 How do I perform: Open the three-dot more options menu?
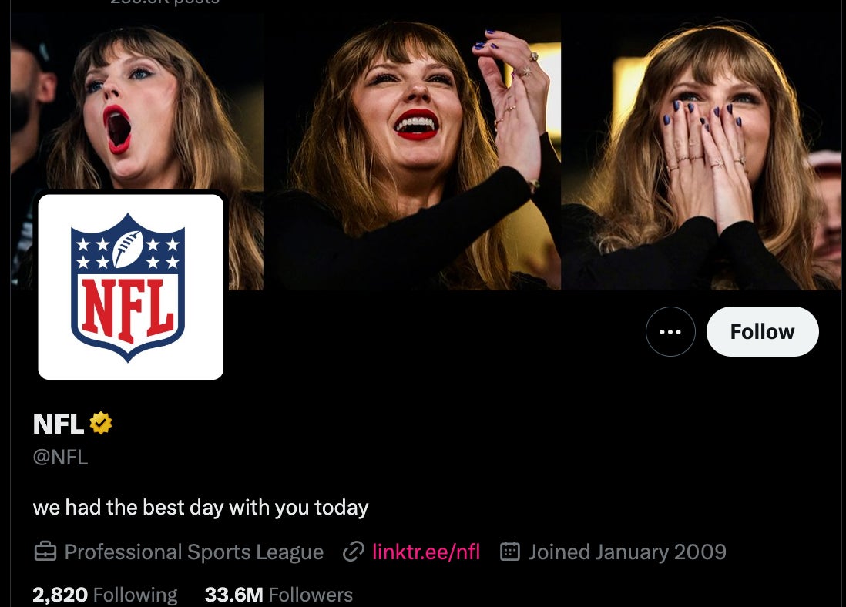(670, 332)
